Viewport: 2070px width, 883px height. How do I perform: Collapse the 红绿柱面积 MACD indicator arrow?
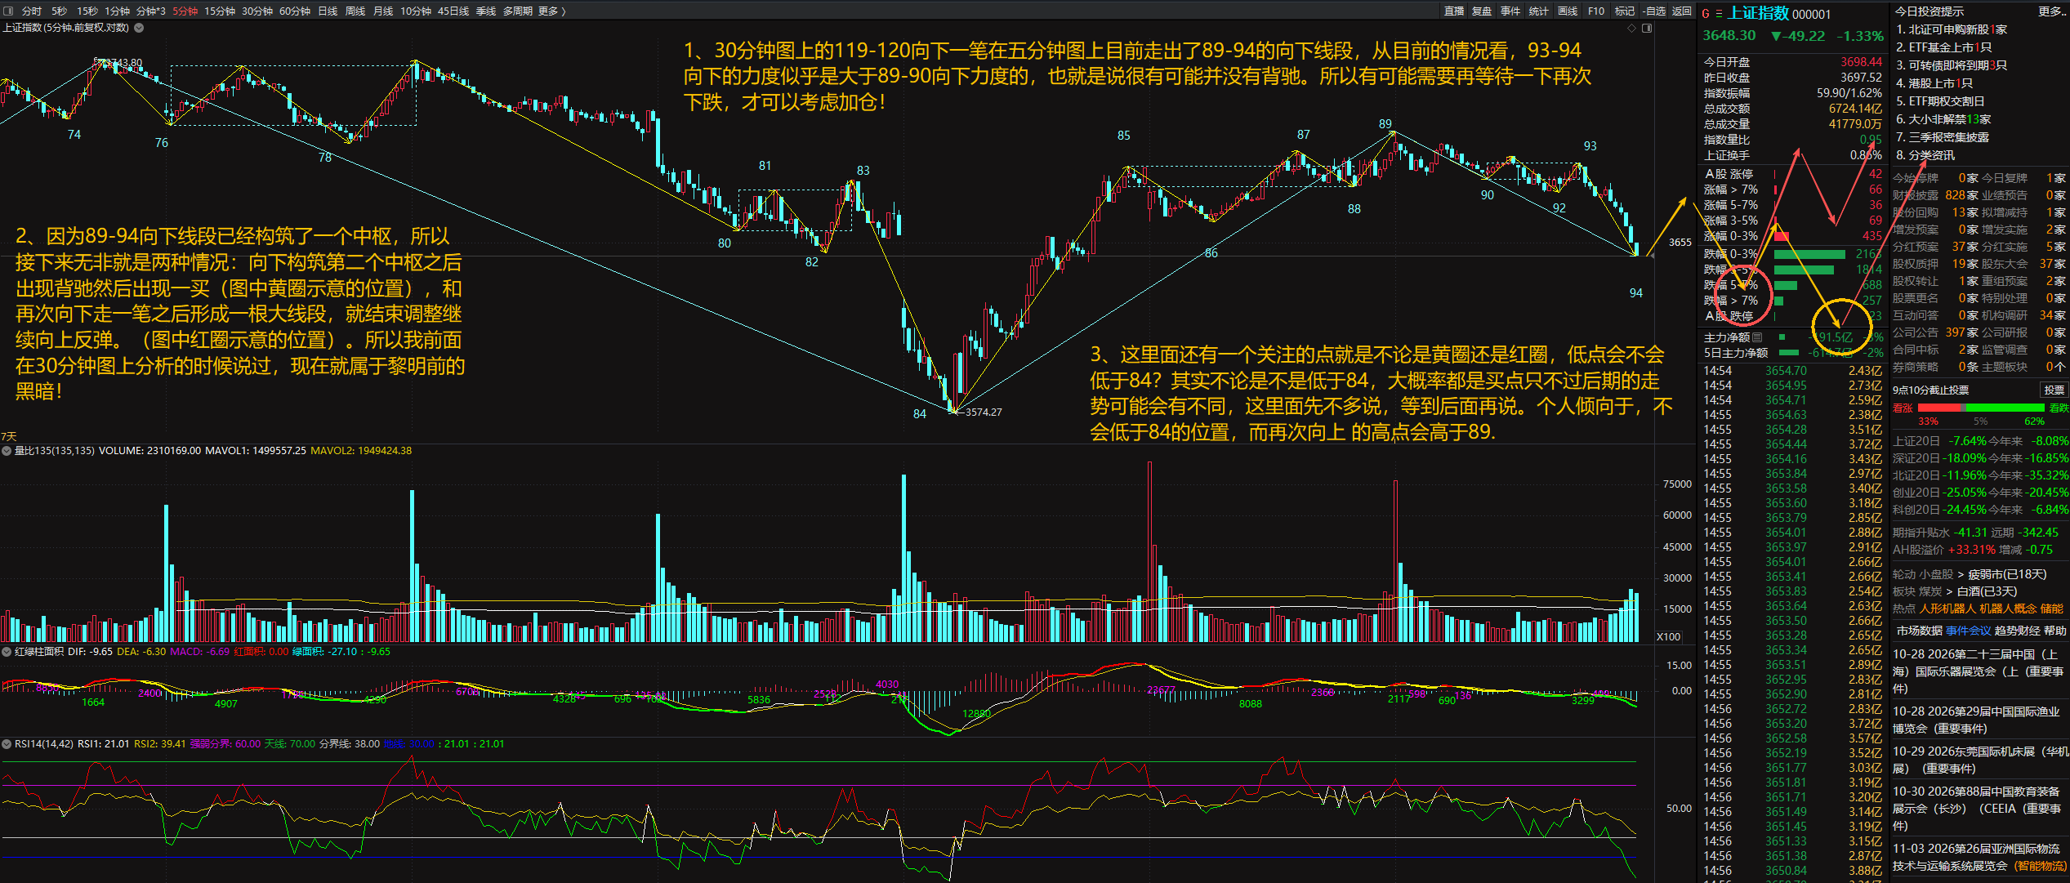tap(7, 651)
